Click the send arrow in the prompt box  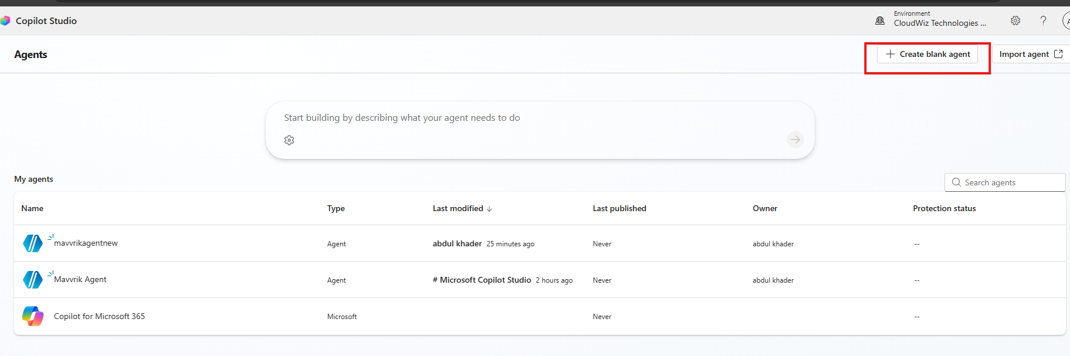(795, 140)
